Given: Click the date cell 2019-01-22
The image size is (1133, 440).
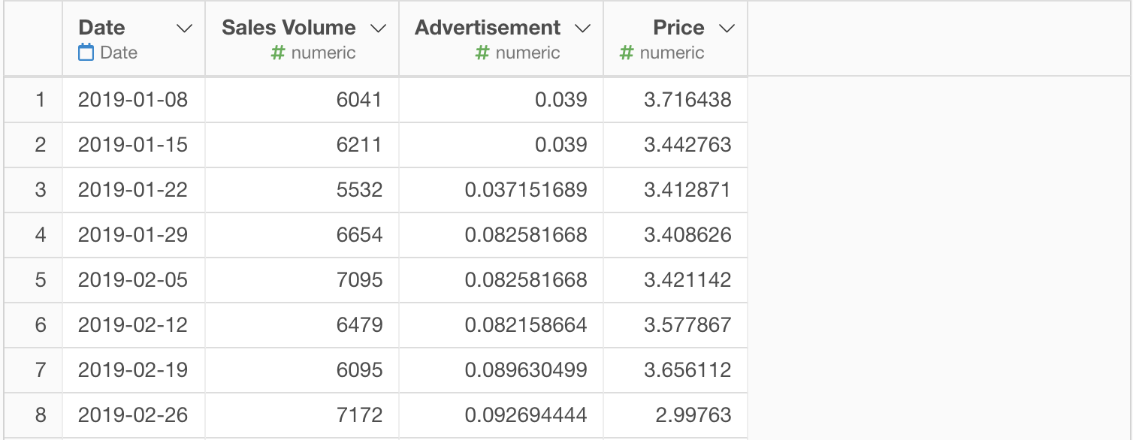Looking at the screenshot, I should [x=133, y=189].
